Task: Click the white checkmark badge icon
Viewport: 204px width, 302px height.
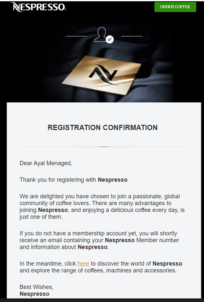Action: click(x=110, y=39)
